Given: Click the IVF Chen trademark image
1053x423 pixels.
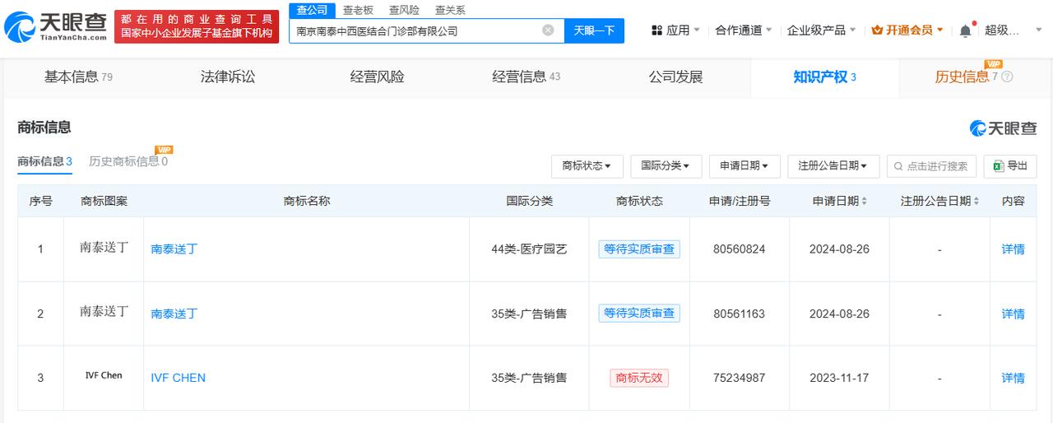Looking at the screenshot, I should click(104, 375).
